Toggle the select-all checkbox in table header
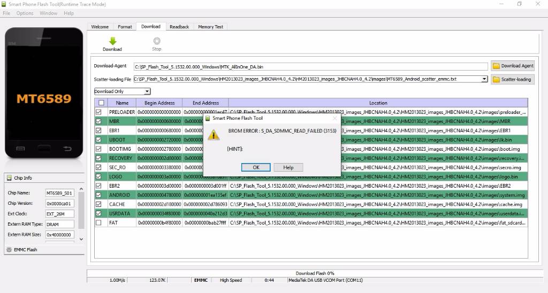Image resolution: width=548 pixels, height=293 pixels. click(101, 103)
